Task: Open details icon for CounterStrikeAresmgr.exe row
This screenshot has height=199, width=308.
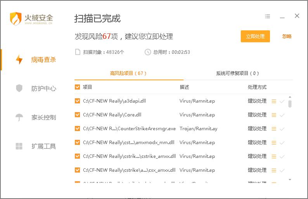Action: tap(274, 129)
